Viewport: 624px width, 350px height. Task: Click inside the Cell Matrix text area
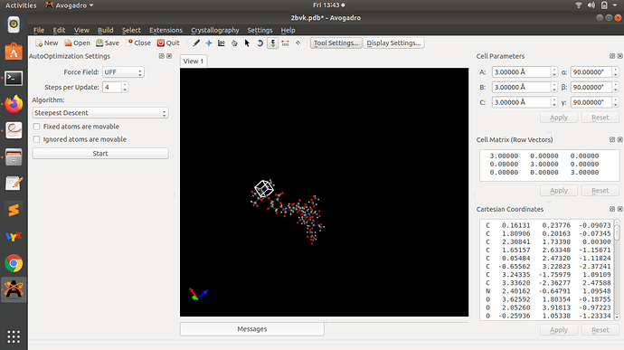click(549, 166)
